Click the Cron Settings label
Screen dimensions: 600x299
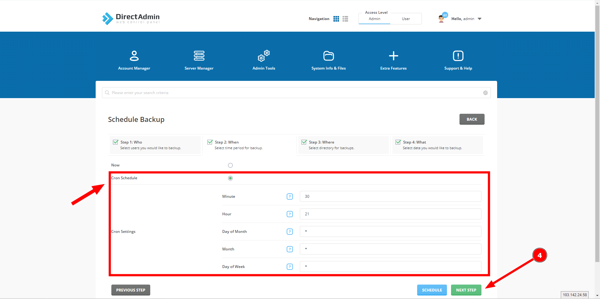[x=123, y=232]
